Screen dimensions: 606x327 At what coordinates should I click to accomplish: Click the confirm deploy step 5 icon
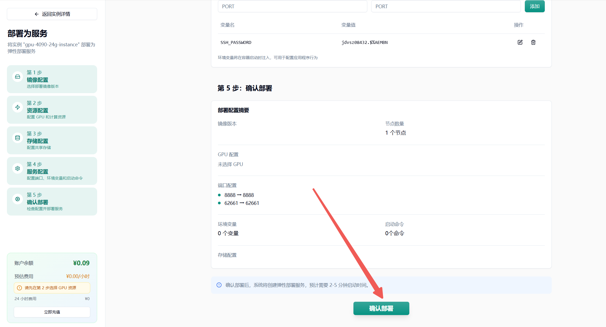(x=18, y=199)
